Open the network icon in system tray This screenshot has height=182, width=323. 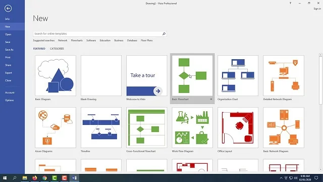291,178
